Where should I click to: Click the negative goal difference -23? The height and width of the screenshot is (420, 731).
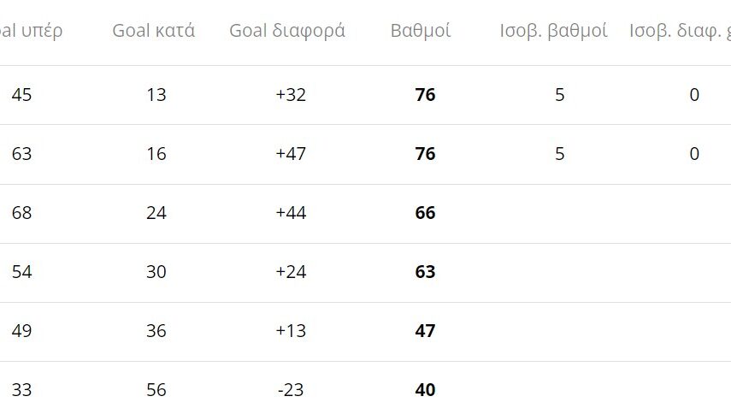(x=291, y=390)
